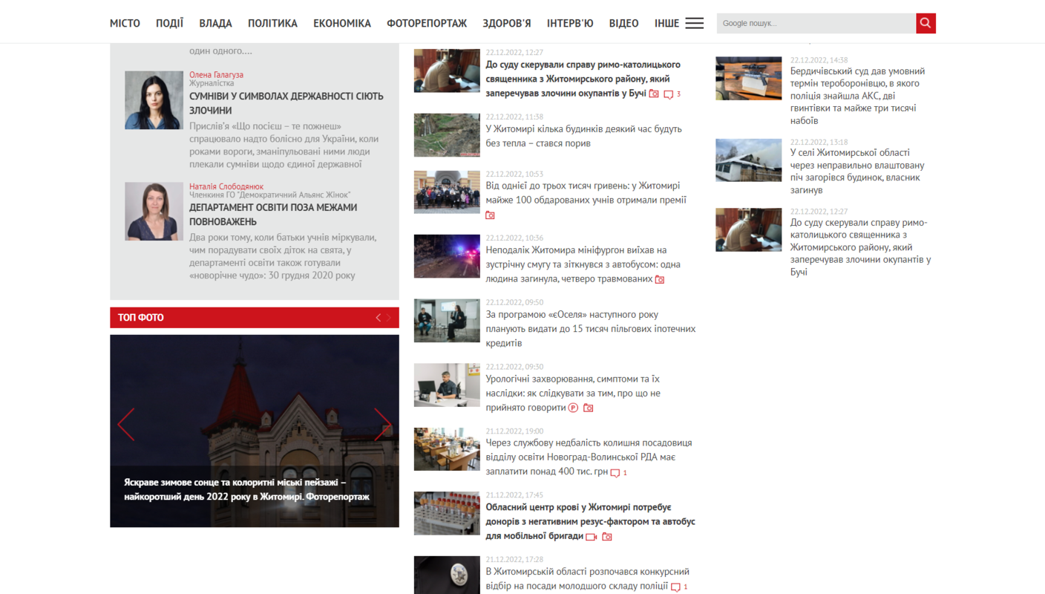Click photo icon on 100 gifted students article
Viewport: 1045px width, 594px height.
pyautogui.click(x=490, y=215)
